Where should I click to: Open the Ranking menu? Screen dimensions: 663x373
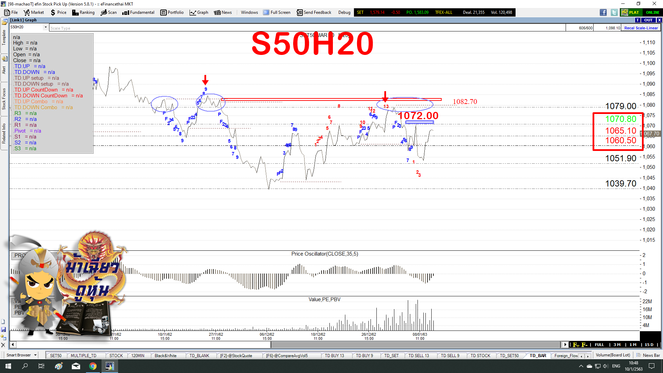pos(83,12)
